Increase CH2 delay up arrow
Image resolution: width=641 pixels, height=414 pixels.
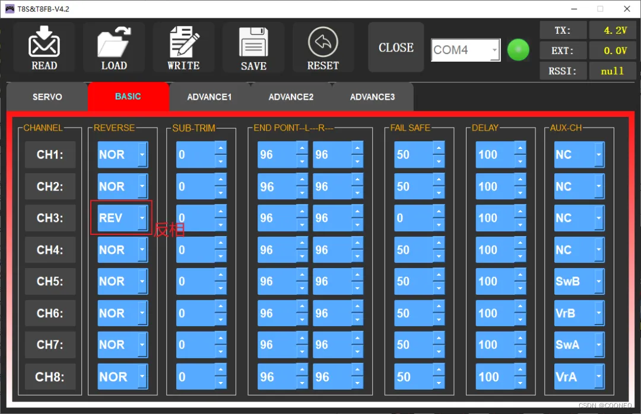click(520, 180)
